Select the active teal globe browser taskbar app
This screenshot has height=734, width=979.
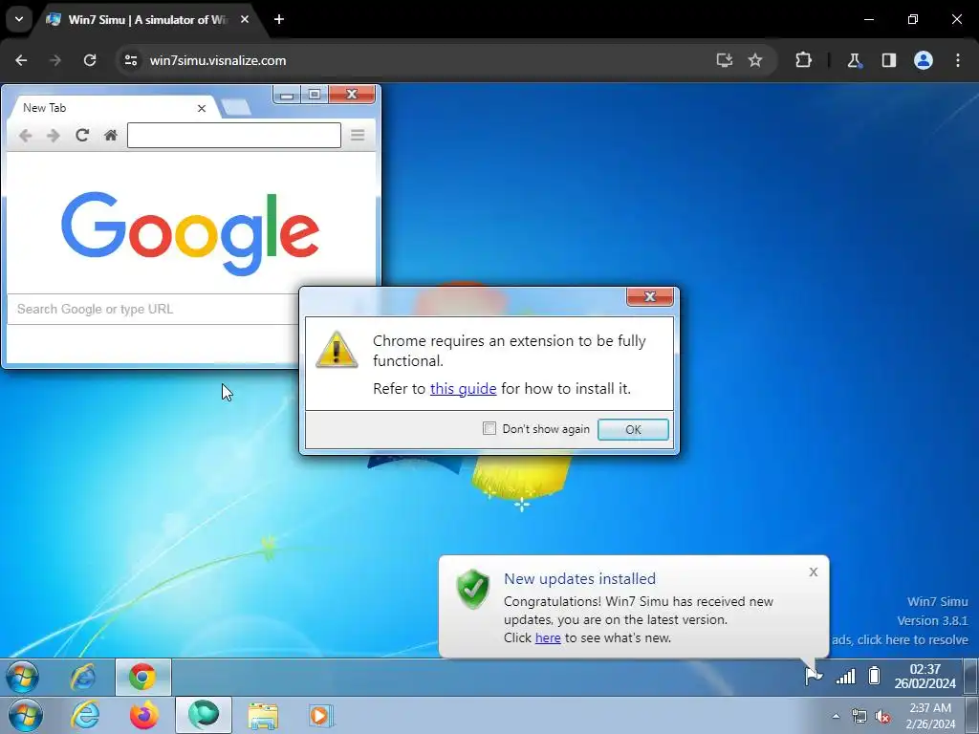[x=204, y=715]
